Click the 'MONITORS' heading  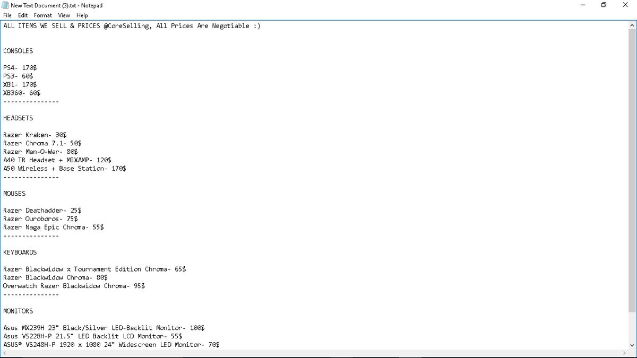click(x=18, y=311)
